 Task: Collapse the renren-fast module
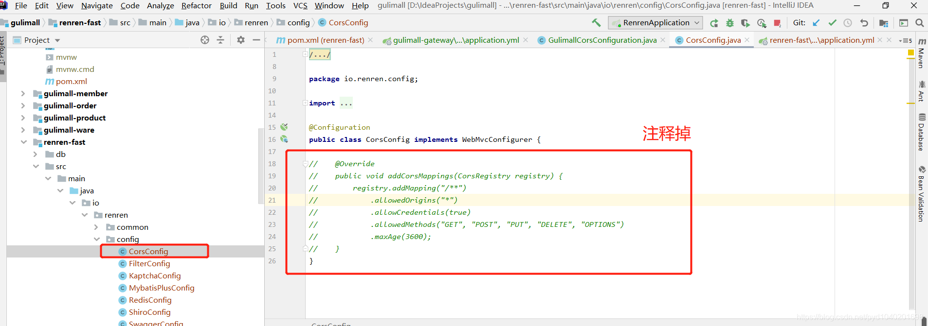point(23,142)
